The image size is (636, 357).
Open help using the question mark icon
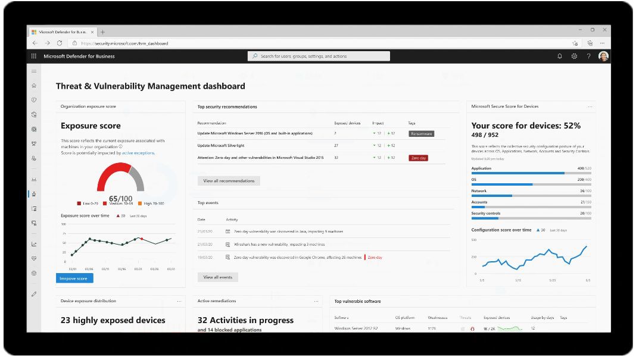[x=588, y=55]
